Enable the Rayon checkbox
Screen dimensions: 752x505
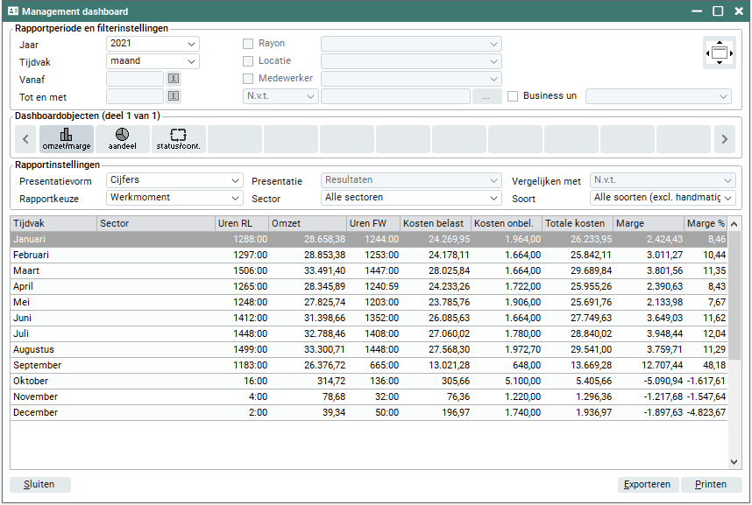tap(248, 44)
